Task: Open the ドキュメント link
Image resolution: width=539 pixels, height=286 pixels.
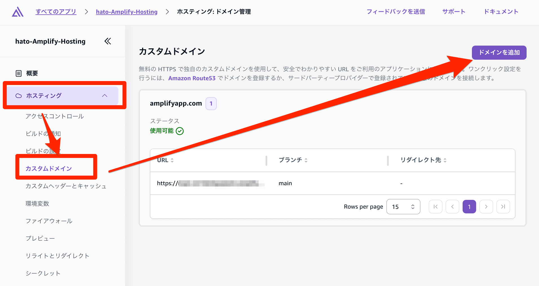Action: click(x=501, y=12)
